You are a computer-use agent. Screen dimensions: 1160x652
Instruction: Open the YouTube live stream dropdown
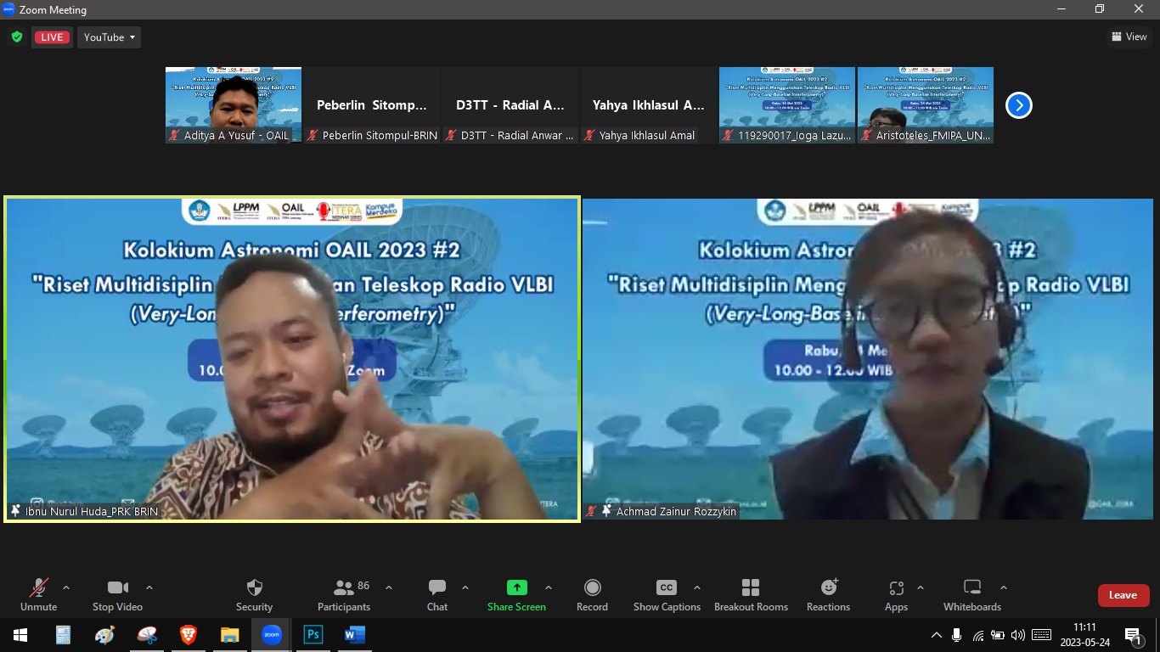pyautogui.click(x=110, y=37)
